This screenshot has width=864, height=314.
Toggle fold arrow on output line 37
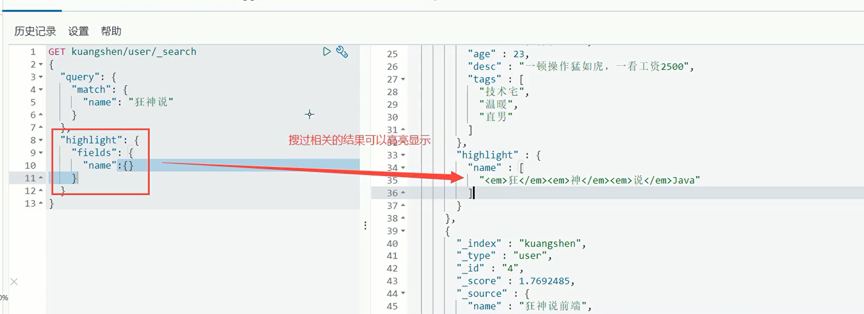(403, 205)
